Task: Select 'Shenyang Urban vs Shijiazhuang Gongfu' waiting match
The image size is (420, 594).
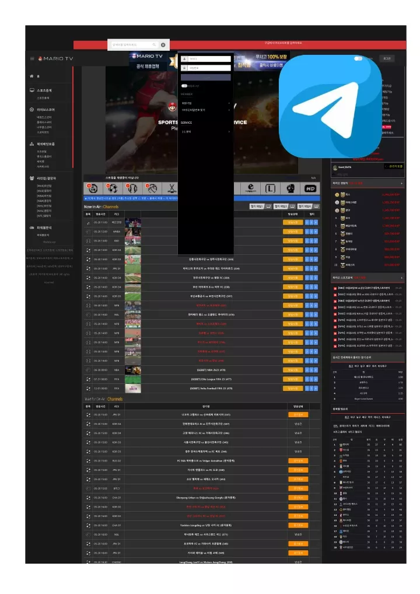Action: tap(206, 498)
